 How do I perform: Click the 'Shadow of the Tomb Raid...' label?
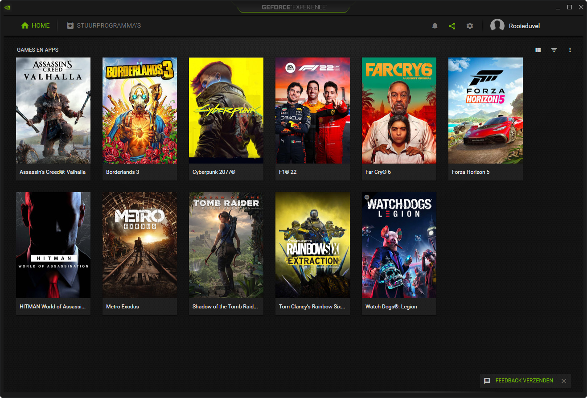click(x=225, y=307)
